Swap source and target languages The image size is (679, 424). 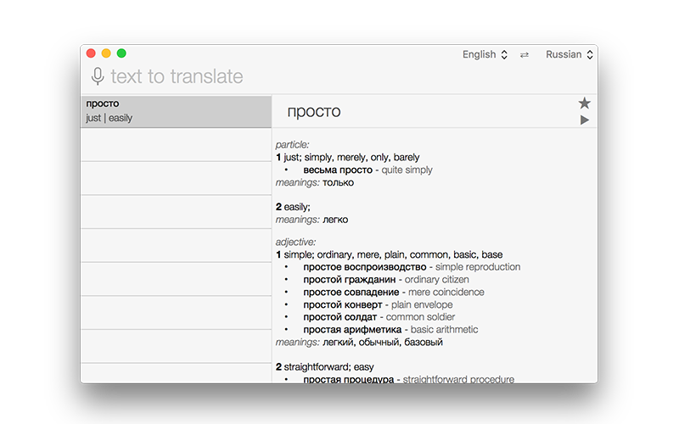pos(525,55)
